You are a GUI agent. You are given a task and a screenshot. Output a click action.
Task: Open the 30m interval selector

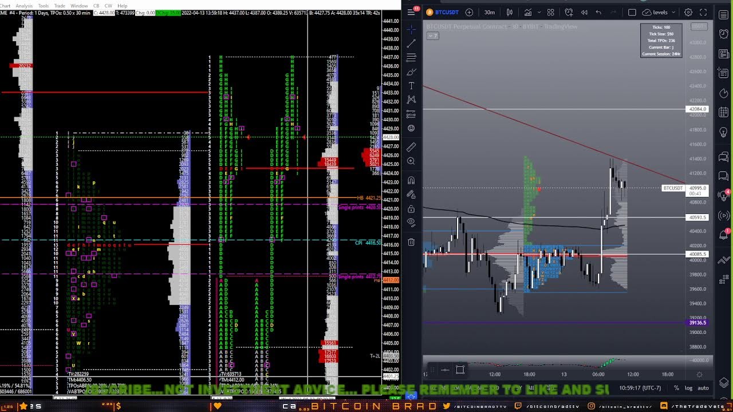pyautogui.click(x=490, y=12)
